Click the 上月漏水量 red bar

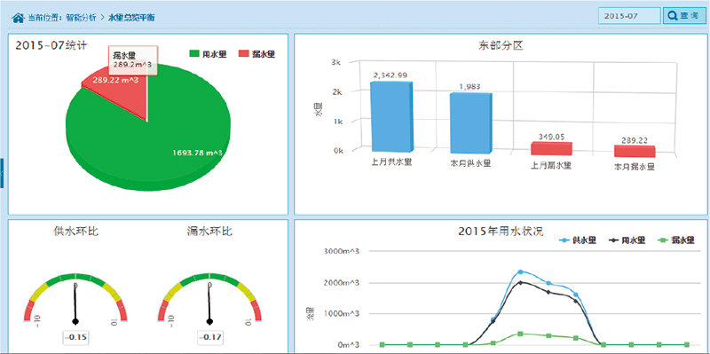point(551,148)
